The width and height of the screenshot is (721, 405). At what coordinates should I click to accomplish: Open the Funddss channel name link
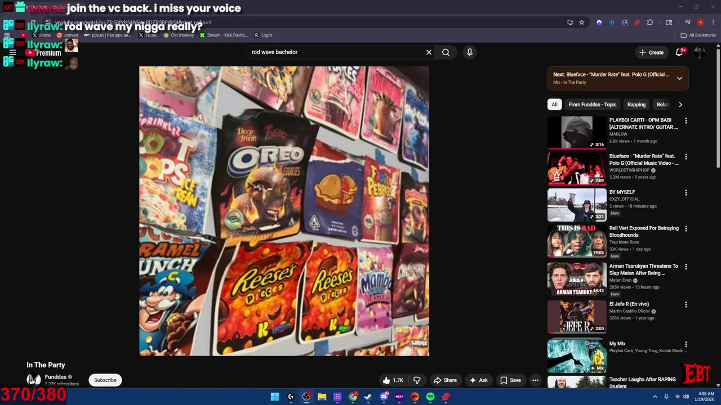[x=55, y=377]
